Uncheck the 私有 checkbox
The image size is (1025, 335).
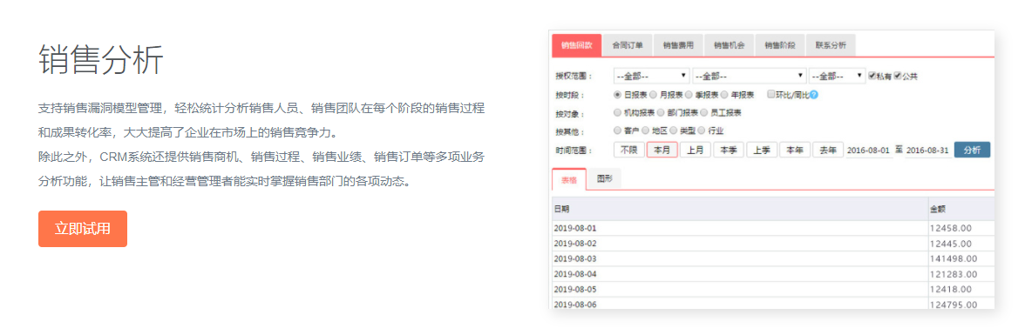pos(872,76)
